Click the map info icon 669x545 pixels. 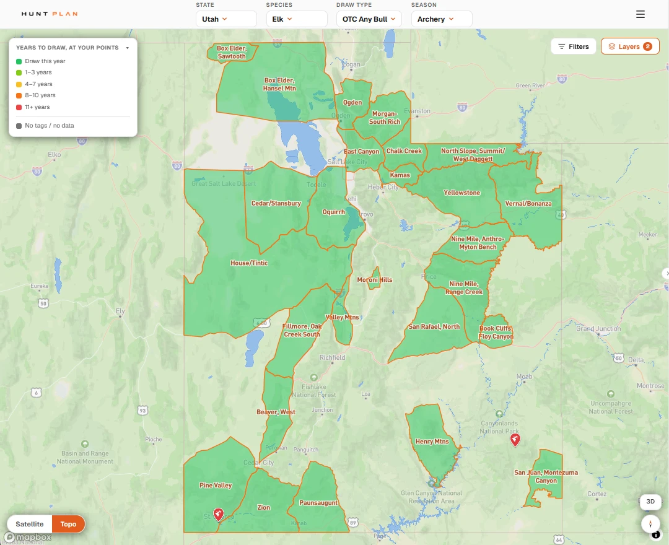(x=656, y=534)
